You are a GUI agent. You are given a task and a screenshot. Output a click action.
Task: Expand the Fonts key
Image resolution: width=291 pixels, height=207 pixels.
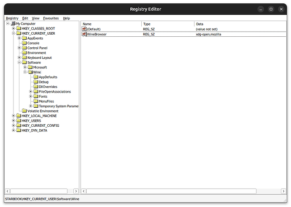pyautogui.click(x=31, y=96)
